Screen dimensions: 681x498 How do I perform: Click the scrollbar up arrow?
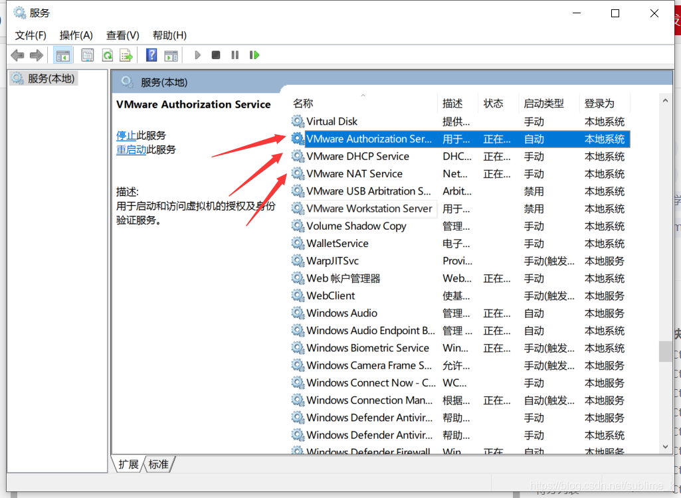click(665, 101)
